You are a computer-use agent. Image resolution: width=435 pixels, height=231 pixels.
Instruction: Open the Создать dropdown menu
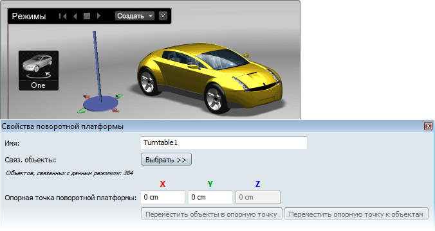click(x=134, y=16)
